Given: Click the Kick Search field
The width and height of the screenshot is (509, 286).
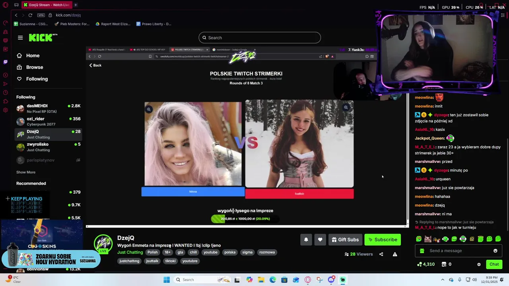Looking at the screenshot, I should (x=260, y=38).
